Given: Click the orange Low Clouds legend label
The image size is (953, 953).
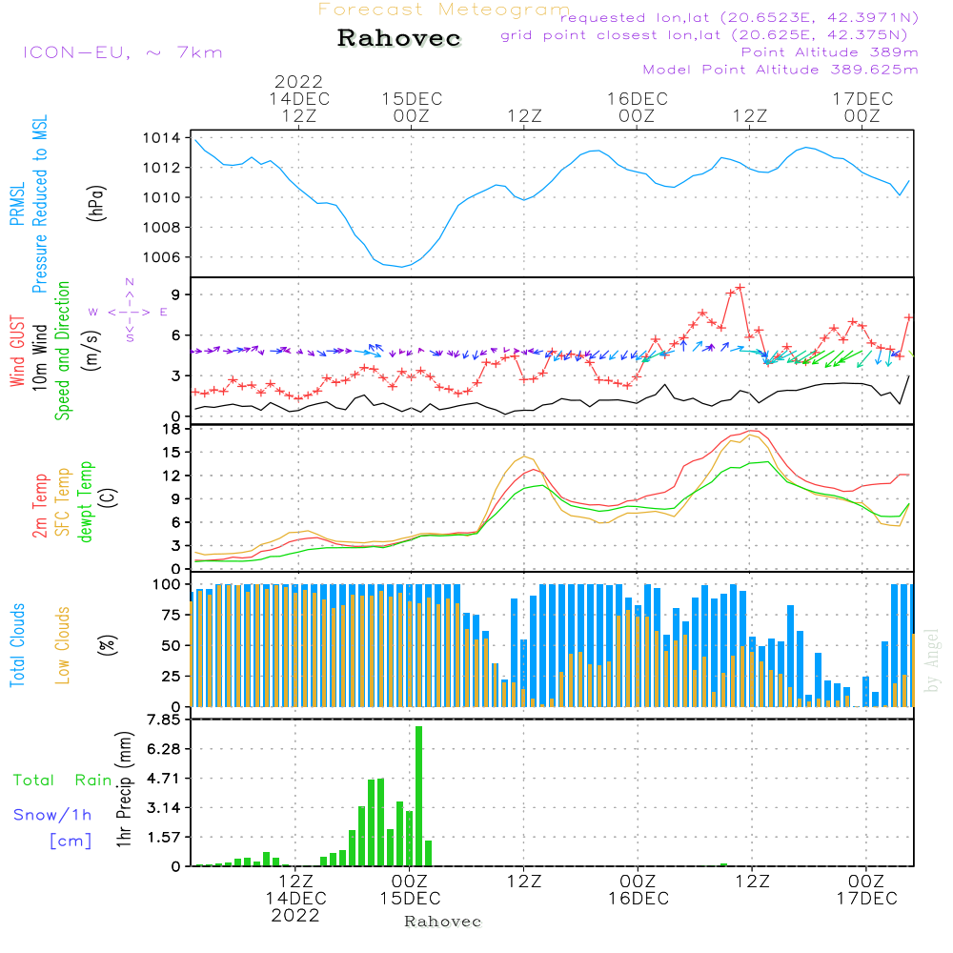Looking at the screenshot, I should click(63, 645).
